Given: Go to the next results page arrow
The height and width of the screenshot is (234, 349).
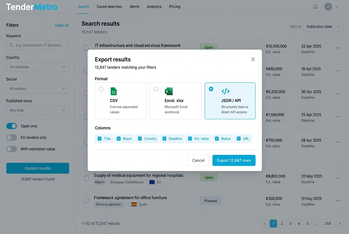Looking at the screenshot, I should click(340, 224).
